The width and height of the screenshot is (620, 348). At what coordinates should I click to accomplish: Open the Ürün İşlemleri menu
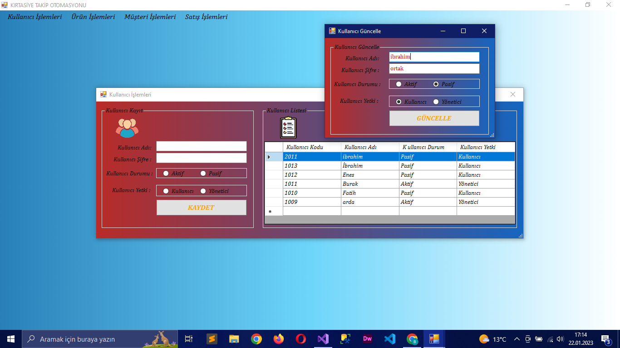pyautogui.click(x=93, y=17)
